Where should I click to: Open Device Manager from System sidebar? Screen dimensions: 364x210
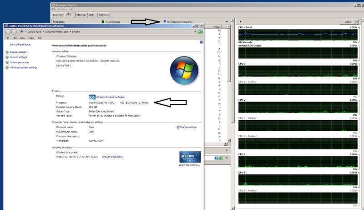pyautogui.click(x=18, y=52)
